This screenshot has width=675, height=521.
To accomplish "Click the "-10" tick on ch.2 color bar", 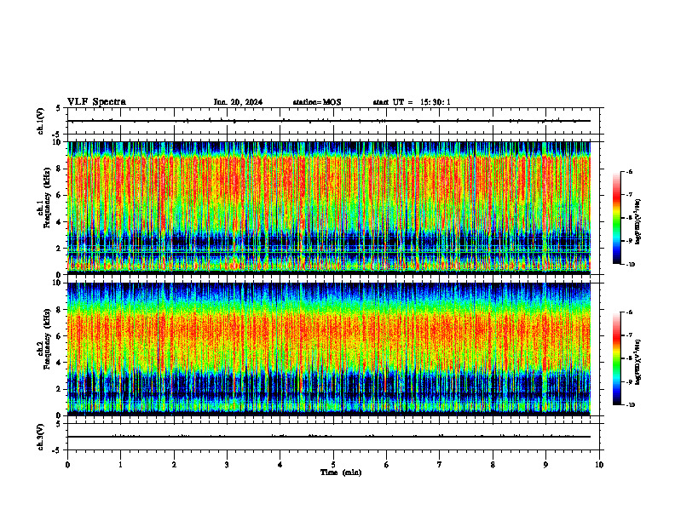I will [631, 405].
